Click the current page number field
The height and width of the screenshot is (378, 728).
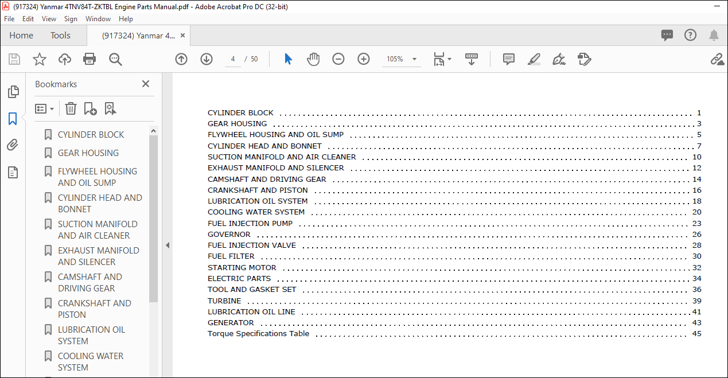coord(233,59)
